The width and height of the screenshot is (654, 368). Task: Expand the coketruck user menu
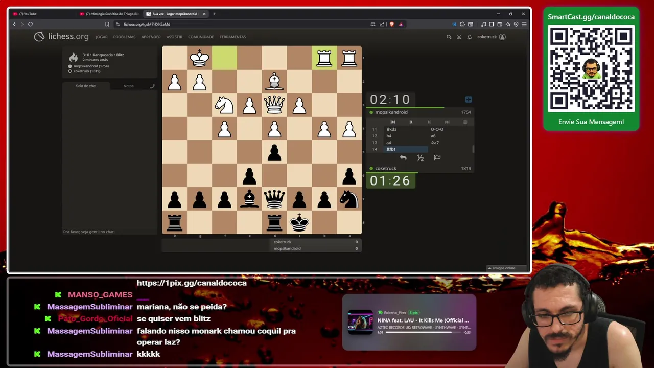(x=491, y=37)
